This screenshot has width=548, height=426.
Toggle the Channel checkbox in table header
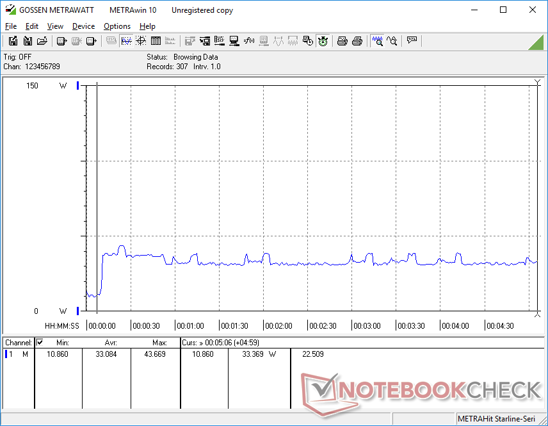pos(40,342)
